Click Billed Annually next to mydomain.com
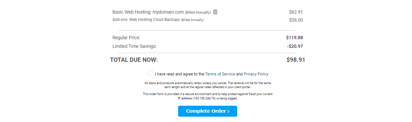The height and width of the screenshot is (122, 412). (198, 12)
